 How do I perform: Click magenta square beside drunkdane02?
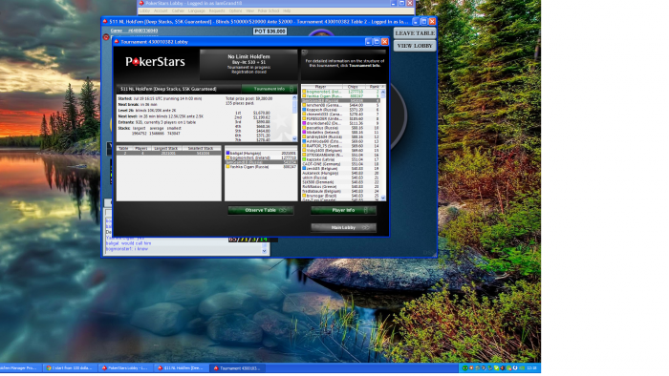304,123
